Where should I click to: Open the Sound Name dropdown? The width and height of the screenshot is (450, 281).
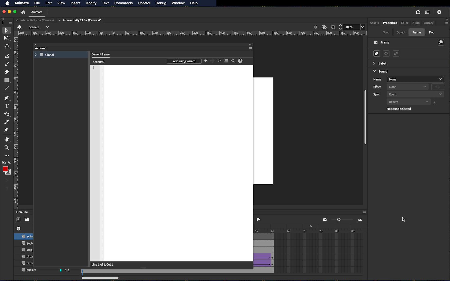pyautogui.click(x=415, y=79)
